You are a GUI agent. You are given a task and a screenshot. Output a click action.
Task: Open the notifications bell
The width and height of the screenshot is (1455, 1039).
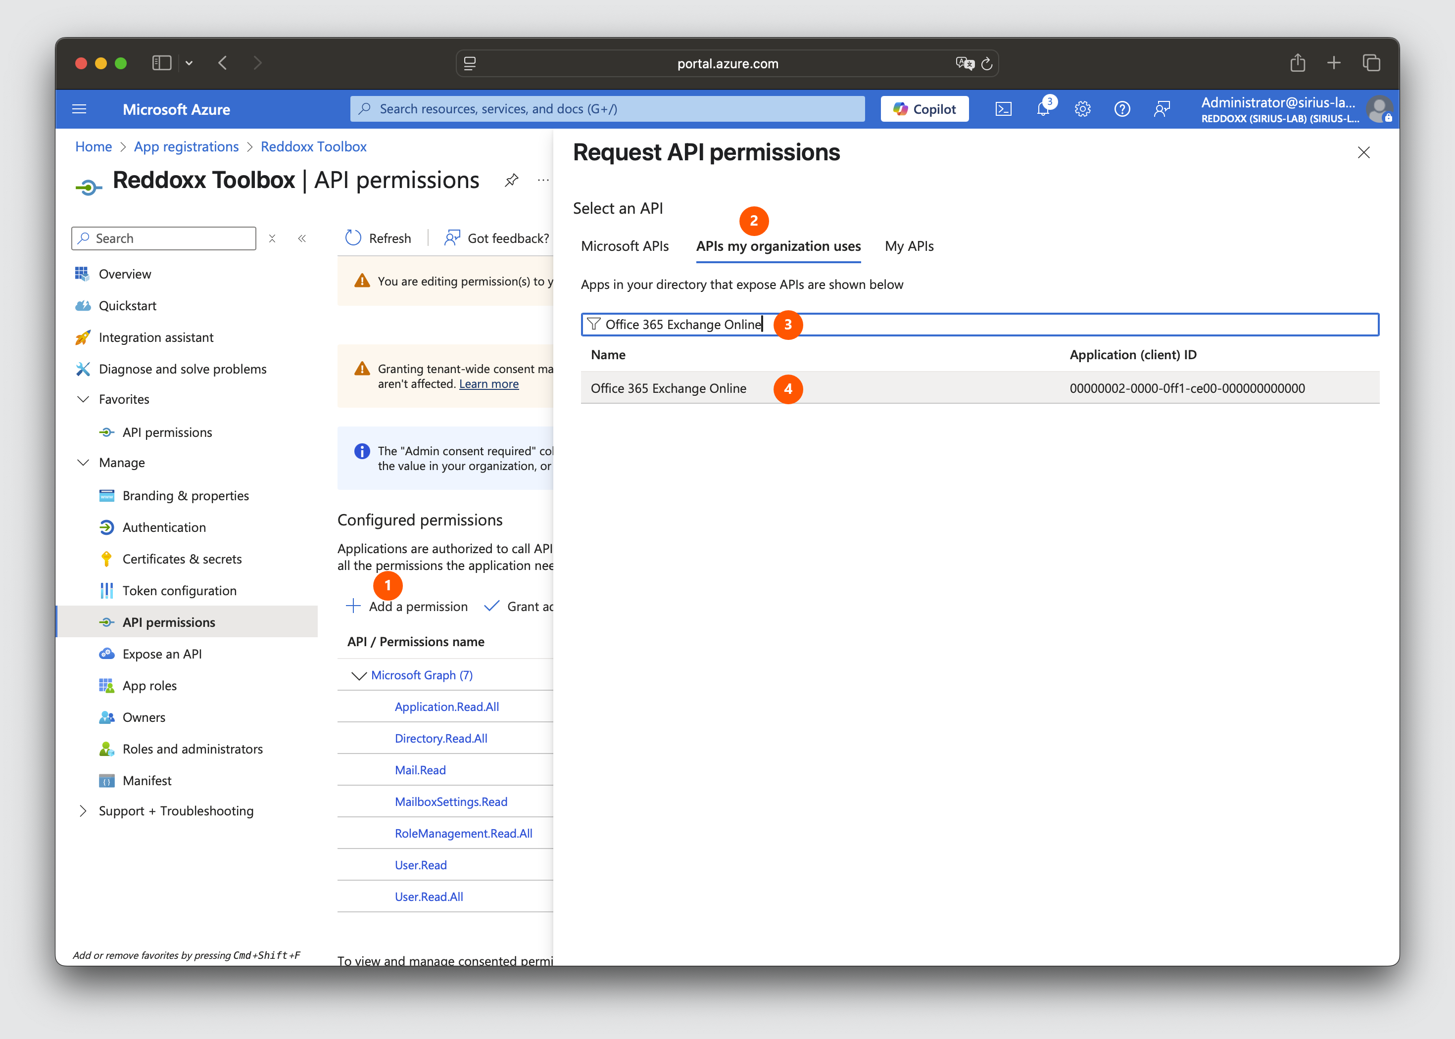pyautogui.click(x=1043, y=109)
